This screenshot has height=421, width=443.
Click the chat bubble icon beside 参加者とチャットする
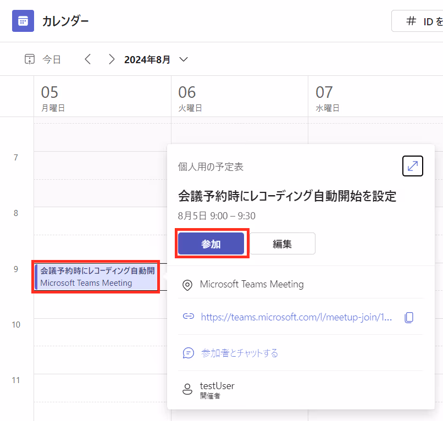(188, 353)
